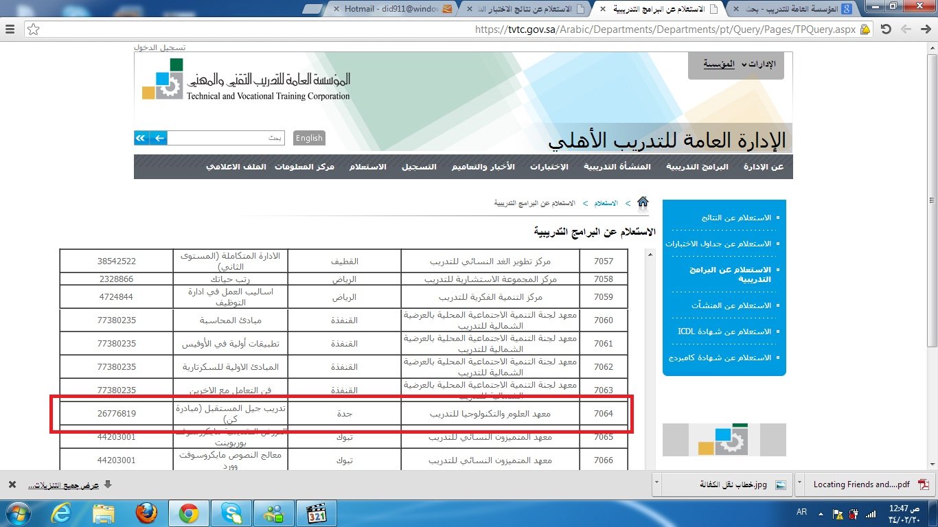Image resolution: width=938 pixels, height=527 pixels.
Task: Click the reload page button
Action: coord(886,30)
